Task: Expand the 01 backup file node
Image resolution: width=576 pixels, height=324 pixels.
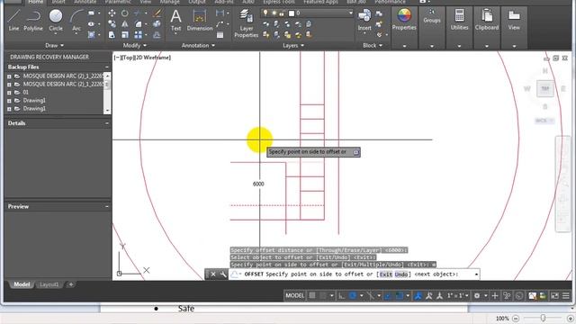Action: tap(9, 93)
